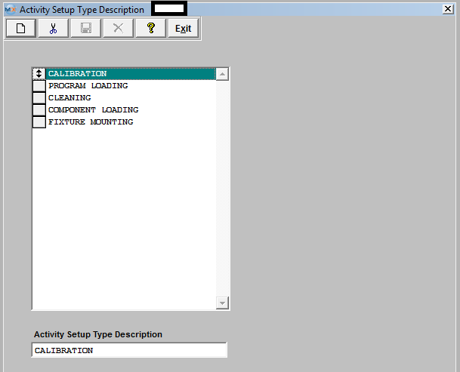The width and height of the screenshot is (460, 372).
Task: Click the MX application icon in title bar
Action: click(11, 9)
